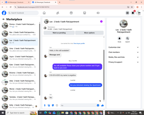
Task: Search in conversation using the magnifier icon
Action: pos(128,39)
